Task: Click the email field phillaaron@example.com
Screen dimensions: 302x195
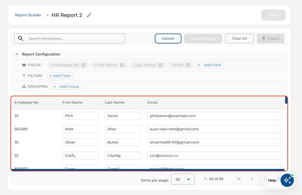Action: pos(215,116)
